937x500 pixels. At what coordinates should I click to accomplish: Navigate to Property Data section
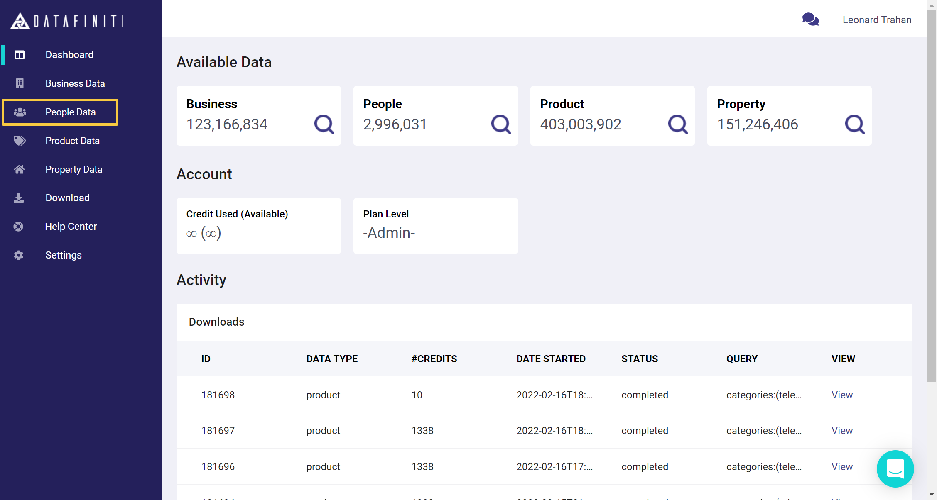click(74, 169)
